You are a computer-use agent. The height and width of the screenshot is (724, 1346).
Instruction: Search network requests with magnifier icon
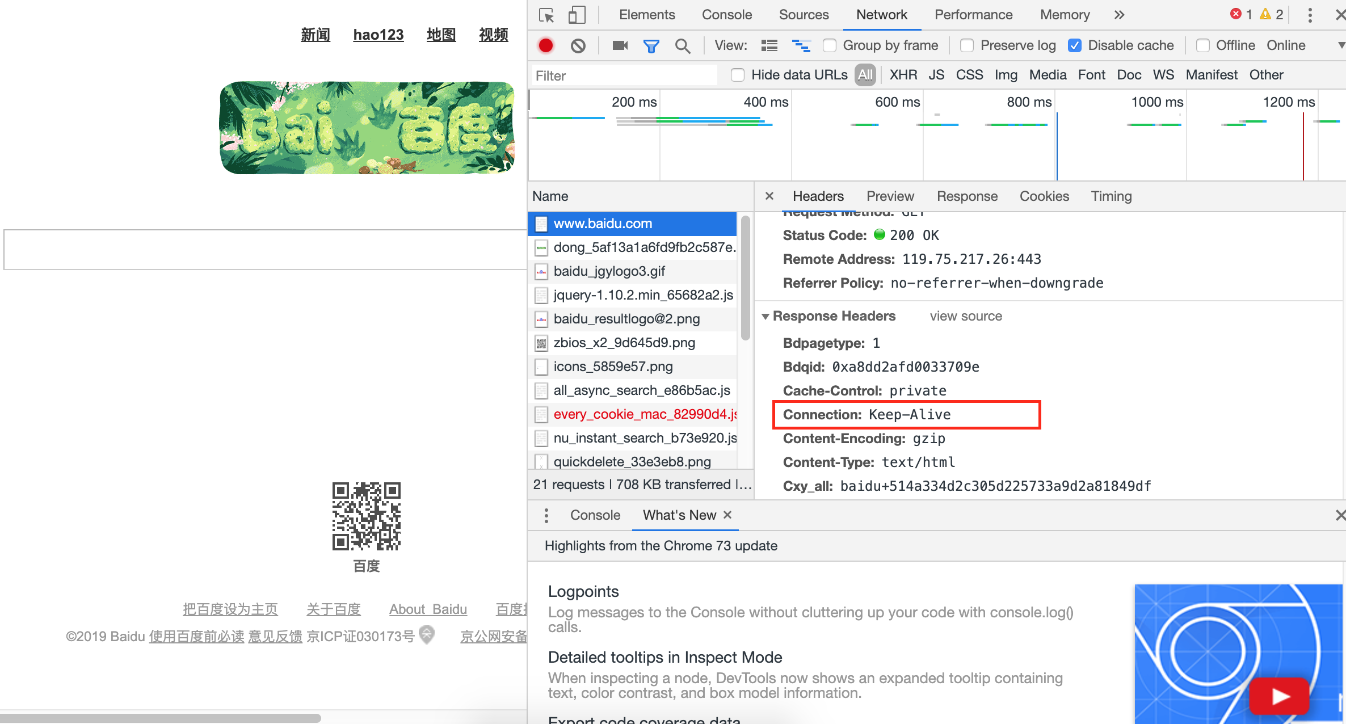click(683, 45)
